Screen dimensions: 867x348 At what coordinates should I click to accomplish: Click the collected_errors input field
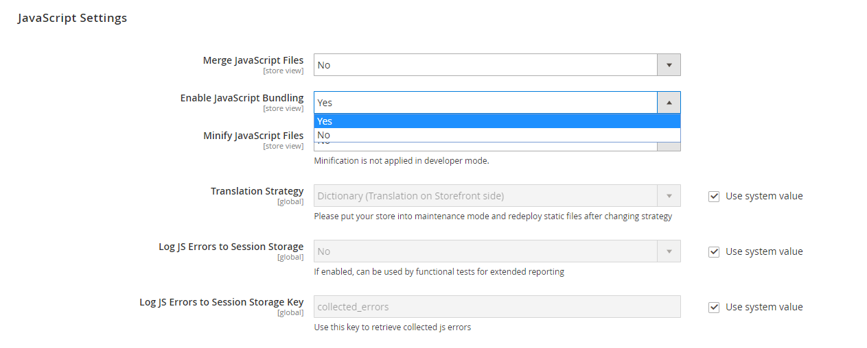pyautogui.click(x=497, y=307)
